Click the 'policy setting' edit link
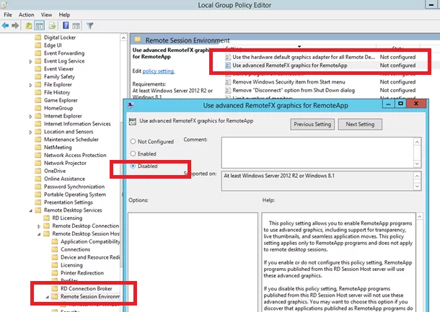Viewport: 440px width, 312px height. point(159,71)
